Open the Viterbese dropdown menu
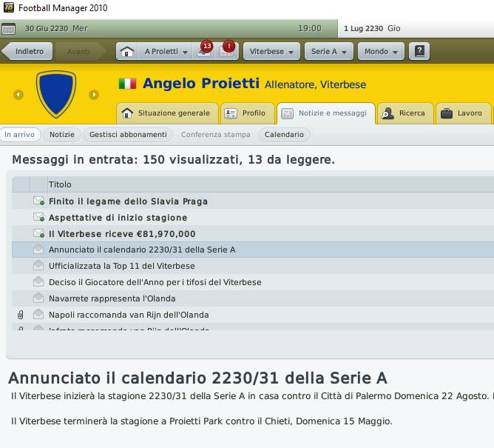Viewport: 494px width, 448px height. pyautogui.click(x=271, y=51)
